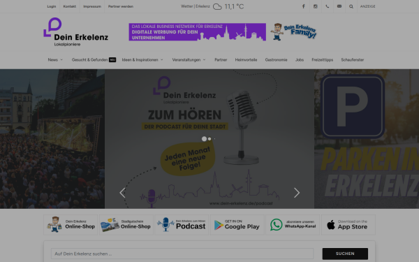The height and width of the screenshot is (262, 419).
Task: Expand the Veranstaltungen dropdown
Action: (189, 60)
